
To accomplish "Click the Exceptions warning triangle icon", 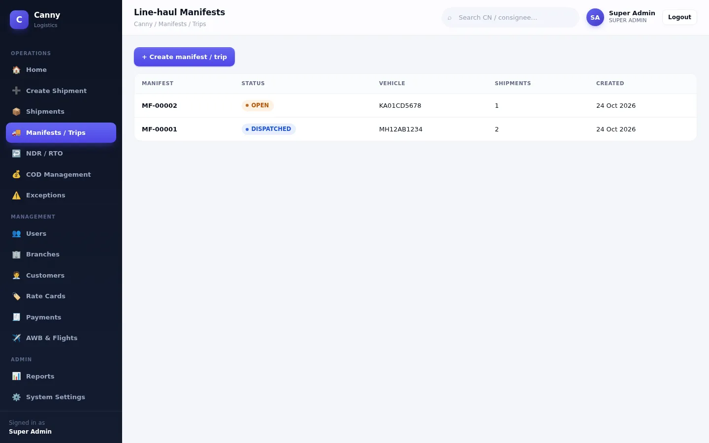I will pos(16,195).
